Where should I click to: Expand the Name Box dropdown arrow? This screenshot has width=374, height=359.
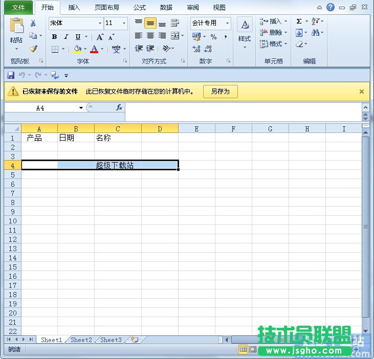tap(81, 108)
